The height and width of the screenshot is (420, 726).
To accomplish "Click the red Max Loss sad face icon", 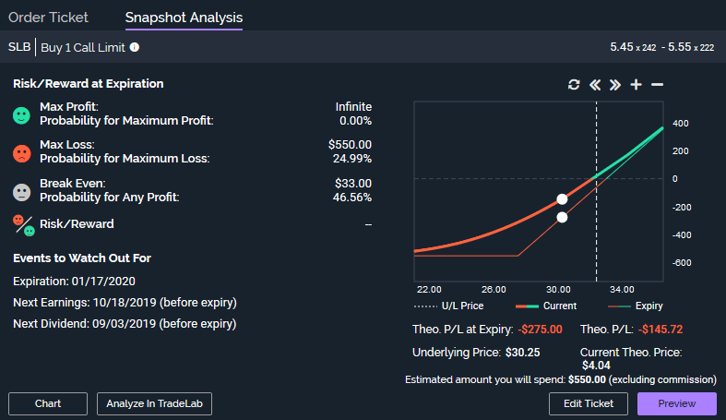I will click(22, 153).
